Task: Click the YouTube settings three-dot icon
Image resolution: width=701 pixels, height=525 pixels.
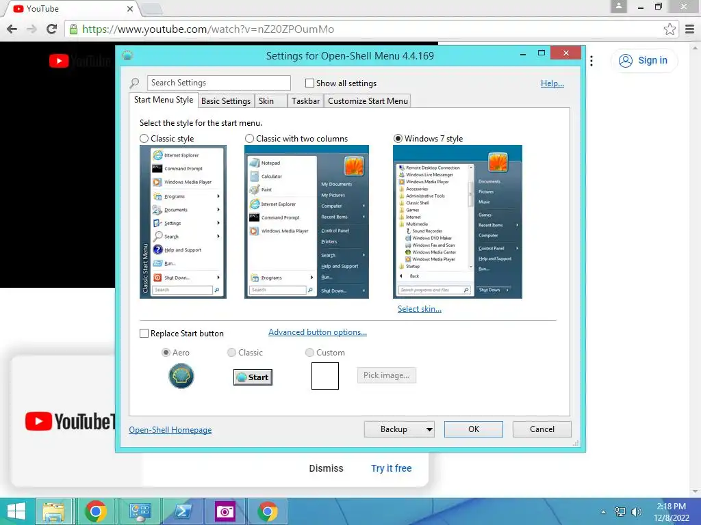Action: point(591,61)
